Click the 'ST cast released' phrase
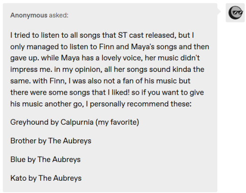This screenshot has height=193, width=246. pyautogui.click(x=146, y=35)
